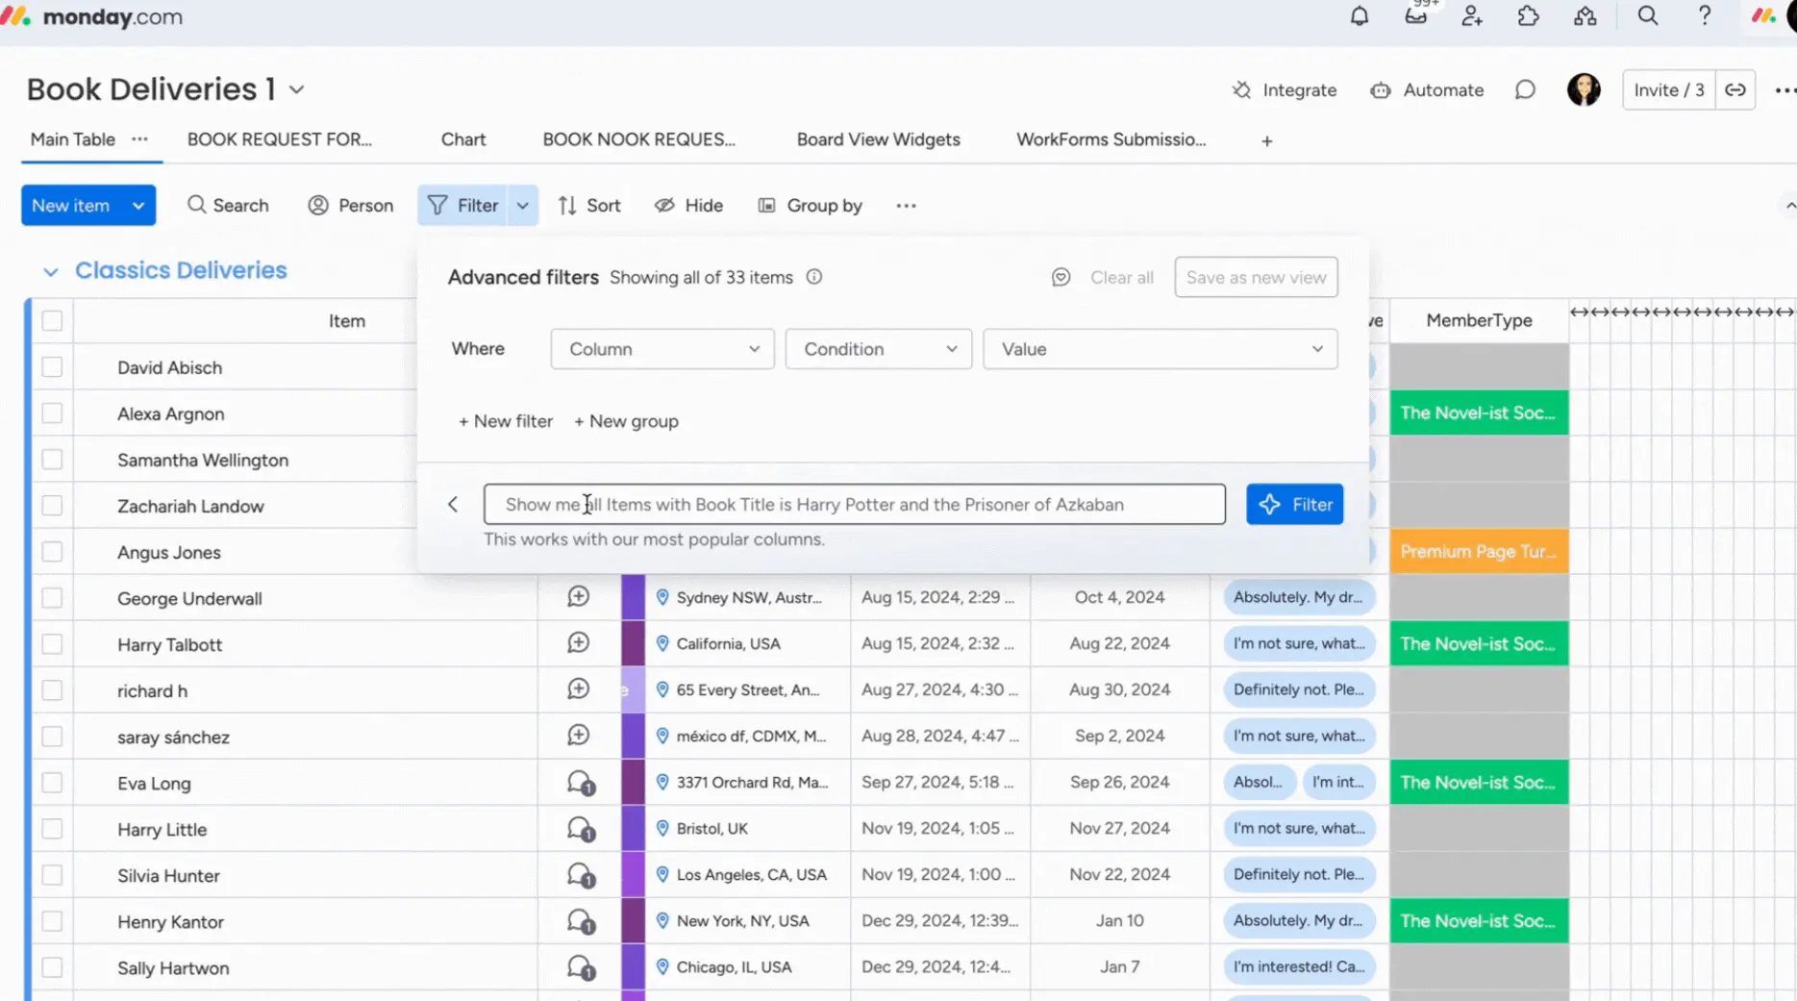The height and width of the screenshot is (1001, 1797).
Task: Switch to BOOK REQUEST FOR... tab
Action: coord(280,139)
